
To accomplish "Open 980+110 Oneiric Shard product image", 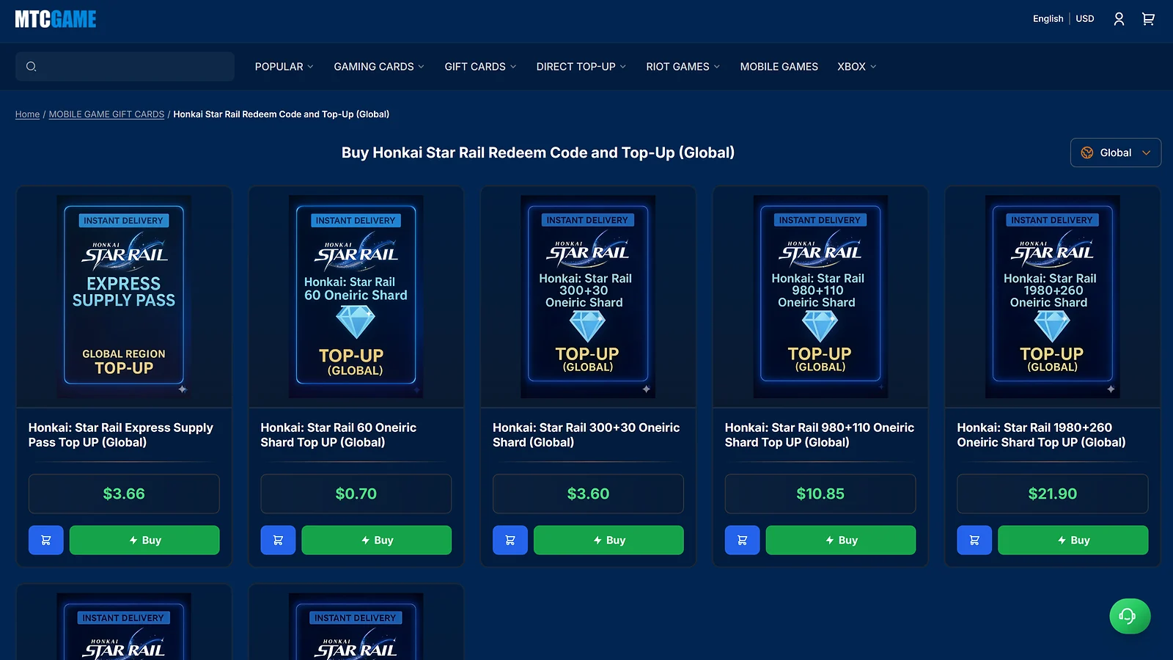I will [820, 296].
